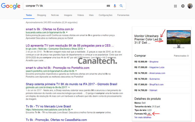Click Ver mais detalhes link

(143, 117)
